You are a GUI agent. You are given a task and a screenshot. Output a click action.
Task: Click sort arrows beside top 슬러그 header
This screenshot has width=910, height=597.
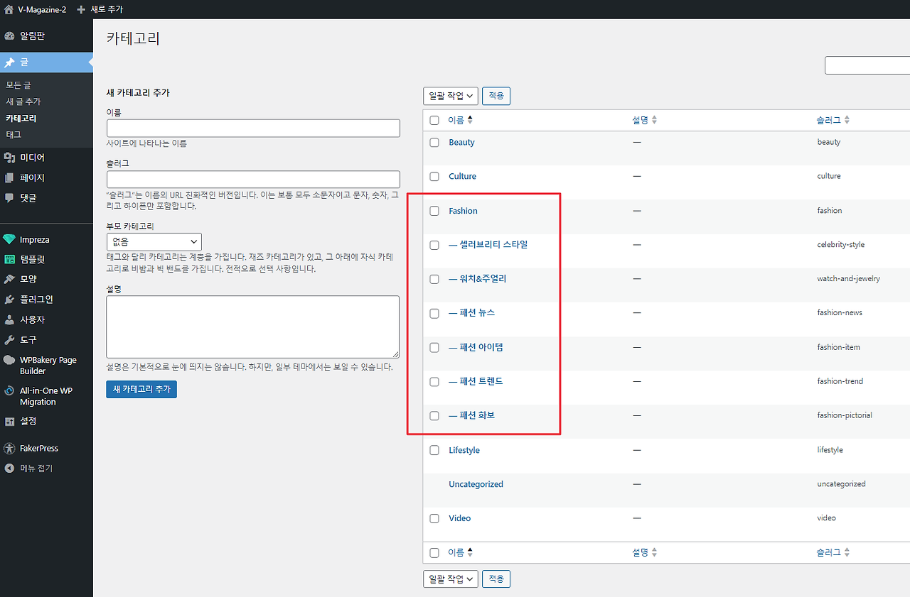(847, 121)
